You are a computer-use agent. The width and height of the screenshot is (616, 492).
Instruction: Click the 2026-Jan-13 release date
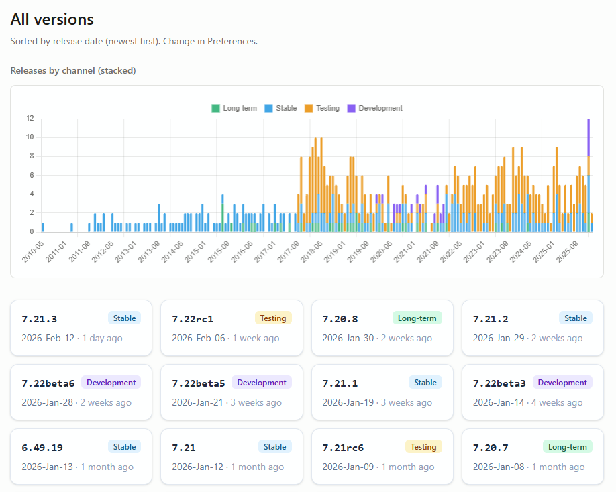(47, 467)
